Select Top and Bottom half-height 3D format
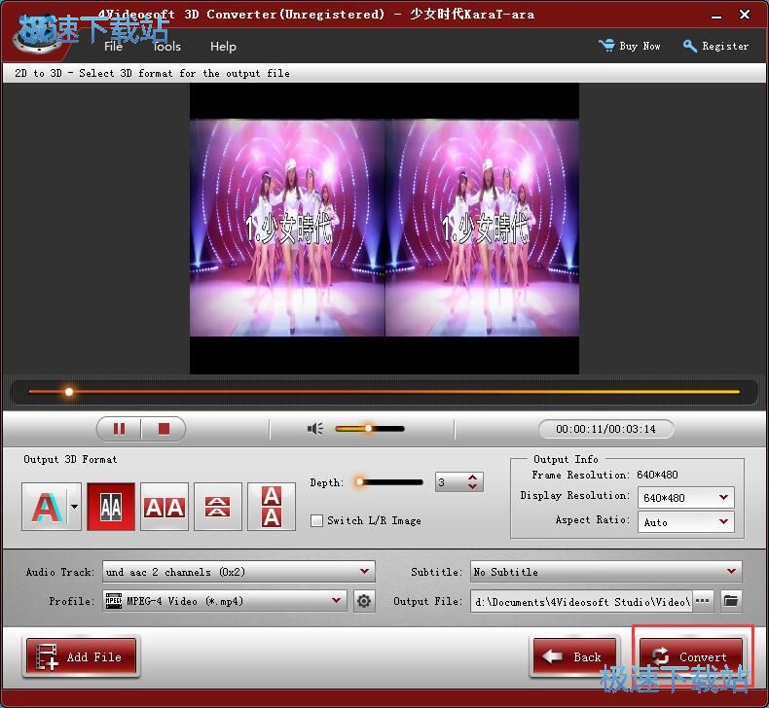Screen dimensions: 769x708 217,507
